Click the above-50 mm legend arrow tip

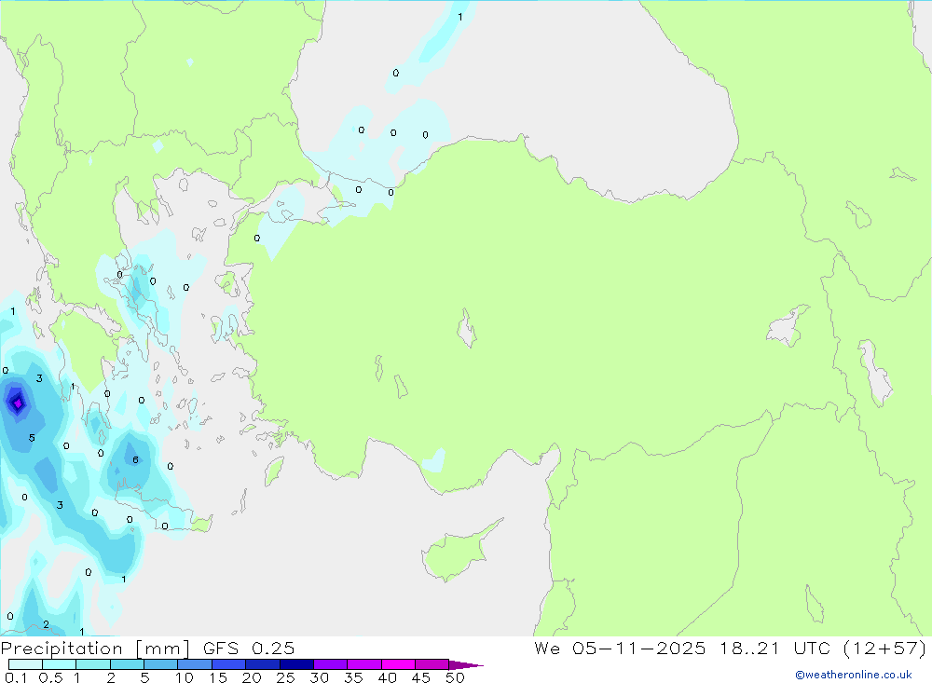coord(466,665)
